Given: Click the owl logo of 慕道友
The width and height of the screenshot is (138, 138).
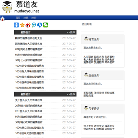Looking at the screenshot, I should click(x=7, y=7).
